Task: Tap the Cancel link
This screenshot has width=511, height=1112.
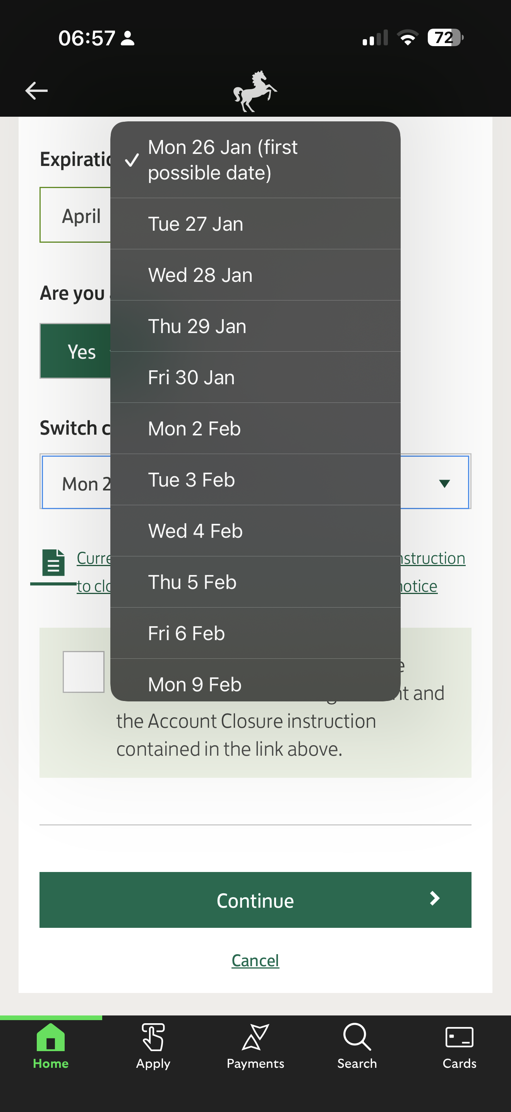Action: pyautogui.click(x=255, y=961)
